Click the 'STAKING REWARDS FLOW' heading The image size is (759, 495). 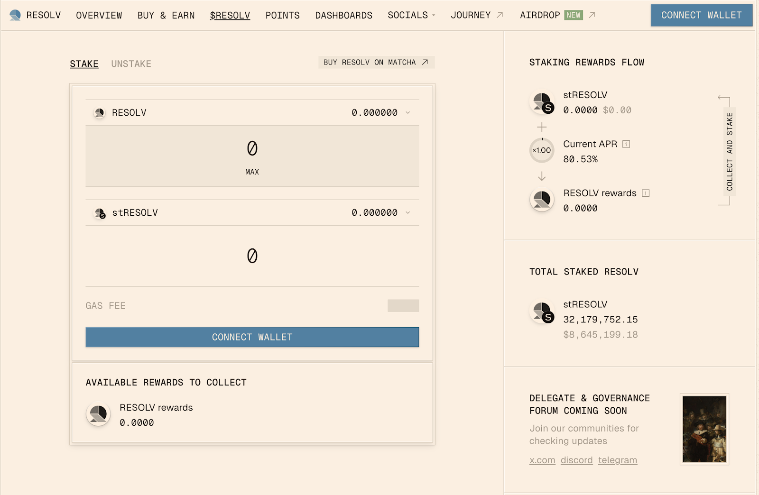[587, 62]
